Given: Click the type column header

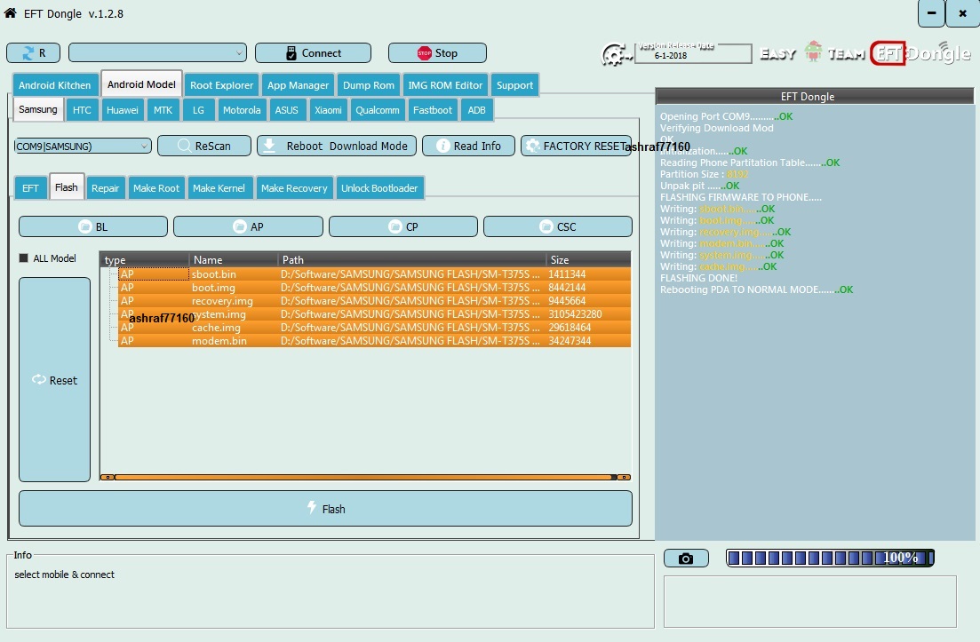Looking at the screenshot, I should coord(144,260).
